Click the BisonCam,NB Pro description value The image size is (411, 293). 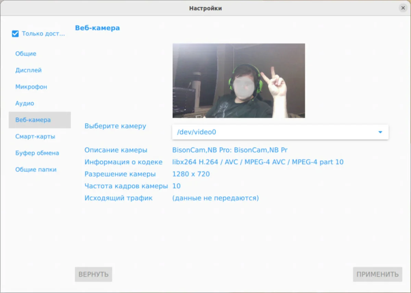point(230,150)
